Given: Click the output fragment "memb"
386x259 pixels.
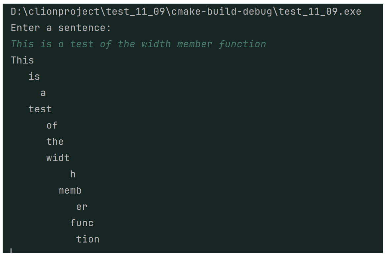Looking at the screenshot, I should [x=70, y=191].
